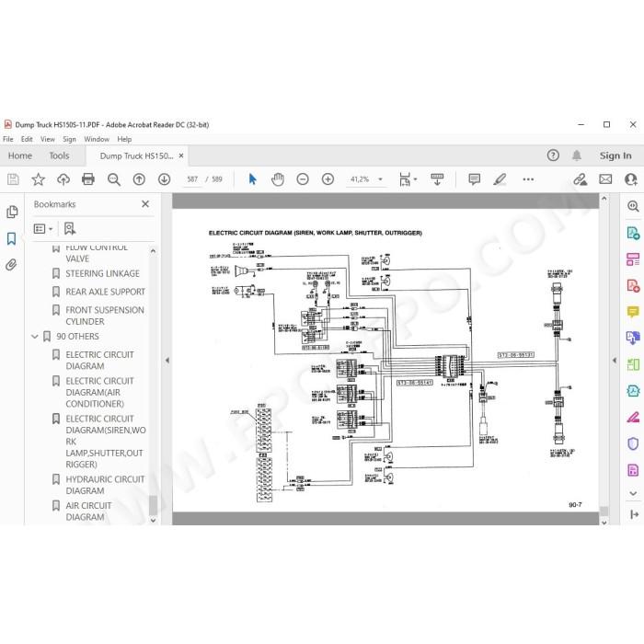Go to previous page arrow
The width and height of the screenshot is (644, 644).
[139, 179]
